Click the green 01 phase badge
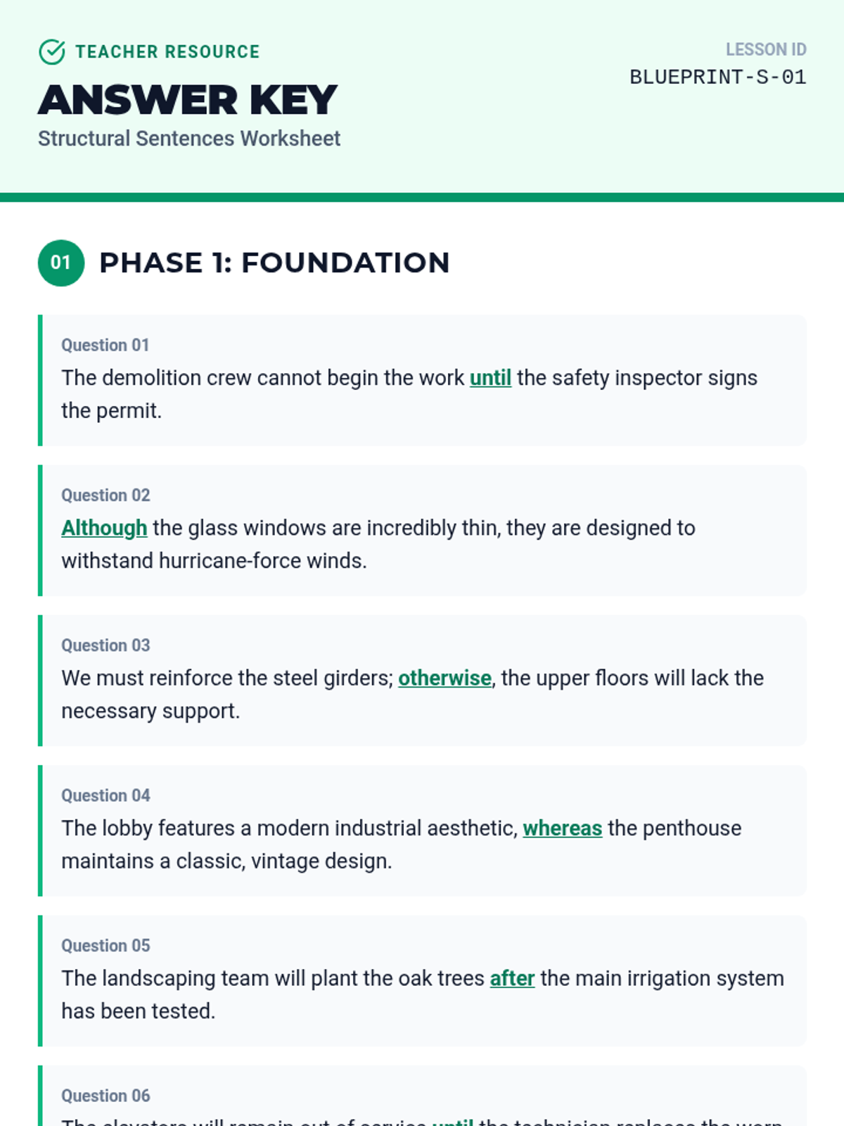This screenshot has height=1126, width=844. tap(61, 263)
